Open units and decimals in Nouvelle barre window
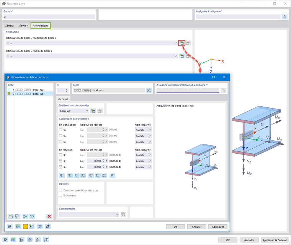This screenshot has height=245, width=291. coord(13,240)
